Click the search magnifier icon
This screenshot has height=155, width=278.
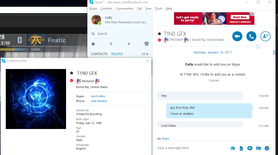pos(93,34)
